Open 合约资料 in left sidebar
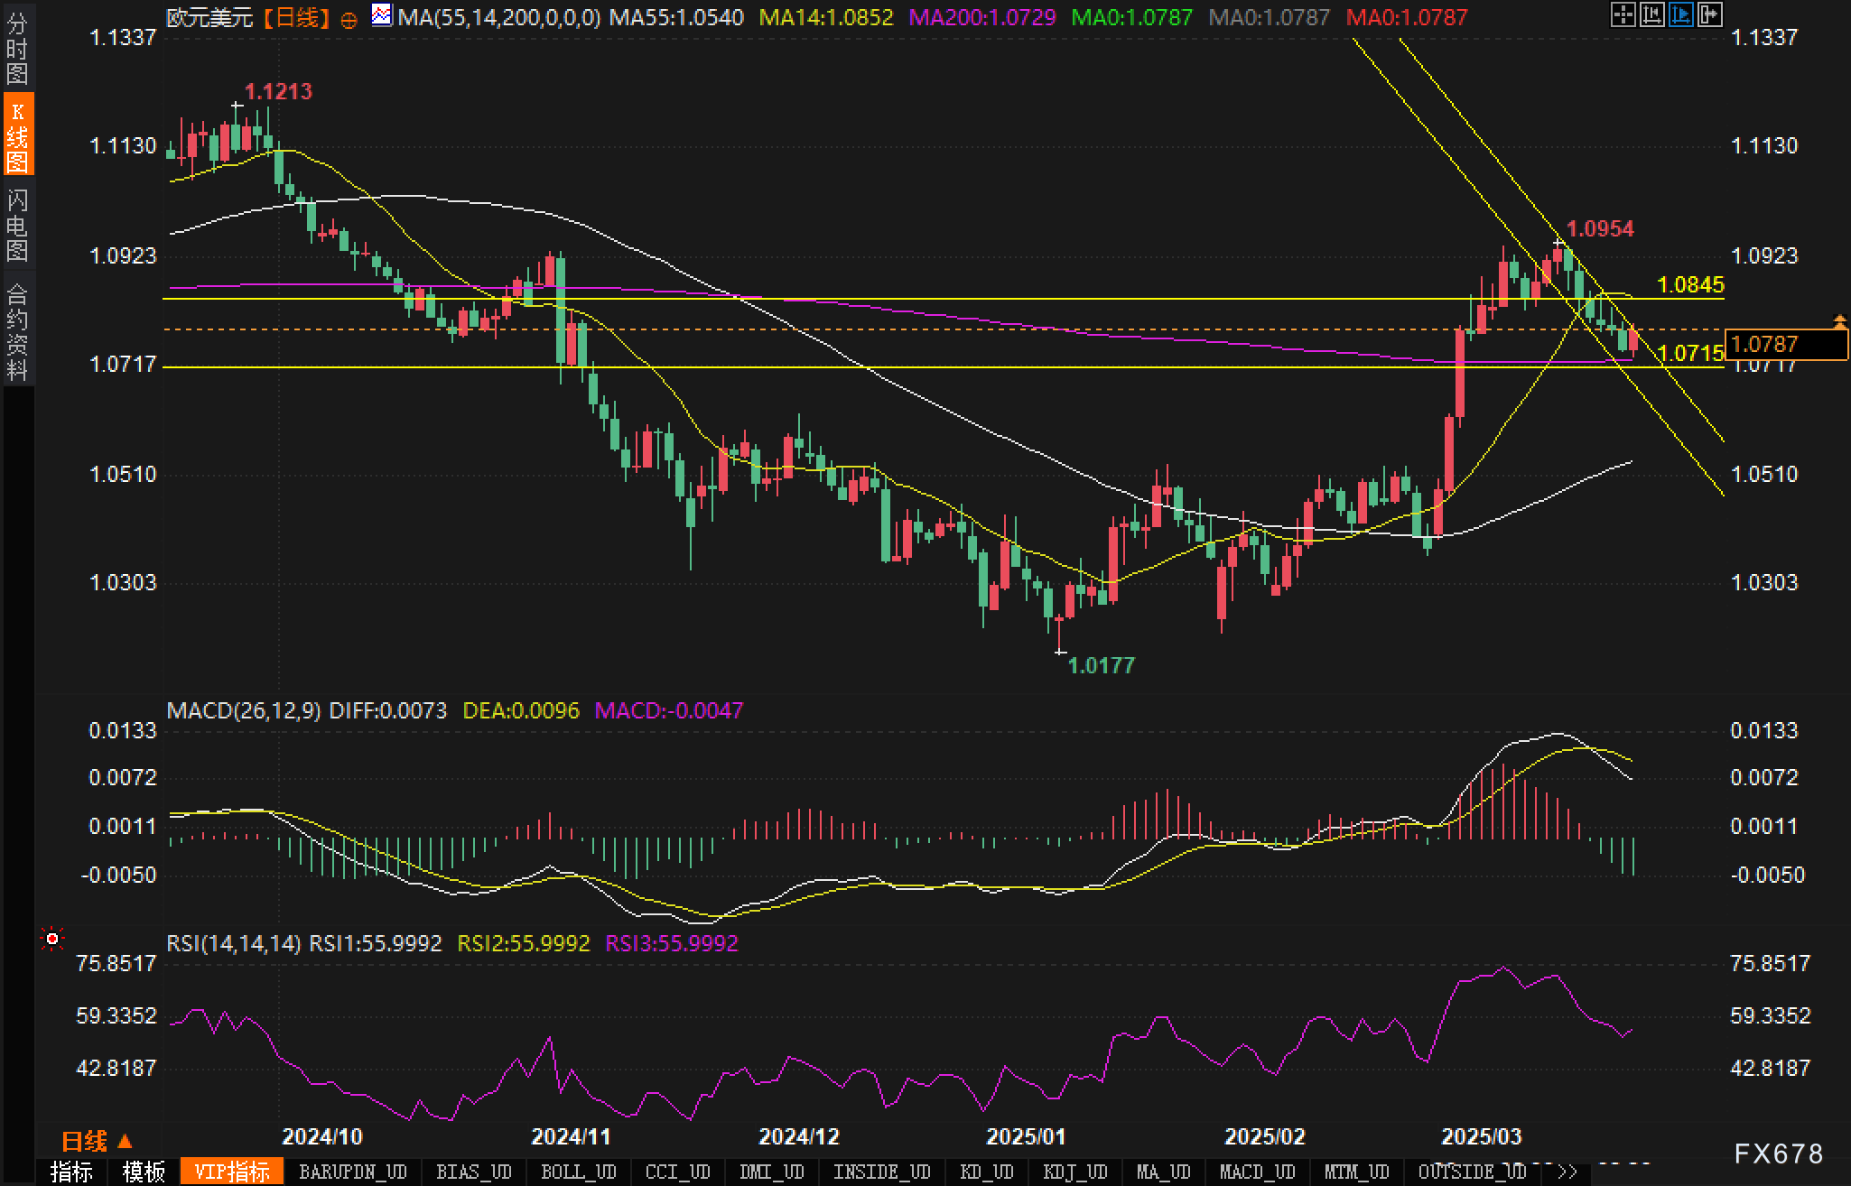This screenshot has height=1186, width=1851. [17, 332]
